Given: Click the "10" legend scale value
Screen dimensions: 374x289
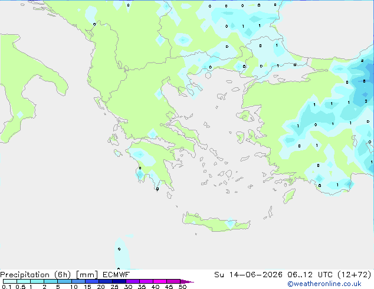Looking at the screenshot, I should (74, 287).
